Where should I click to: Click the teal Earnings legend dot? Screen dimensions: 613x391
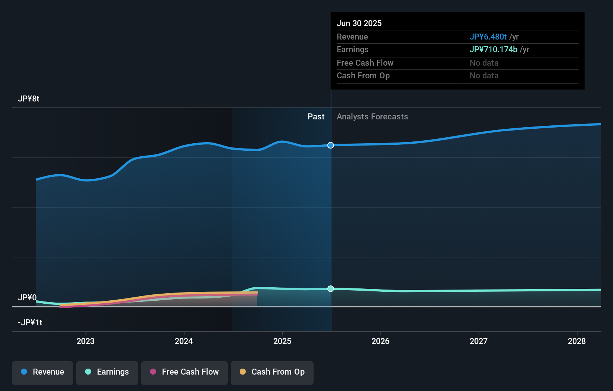88,372
